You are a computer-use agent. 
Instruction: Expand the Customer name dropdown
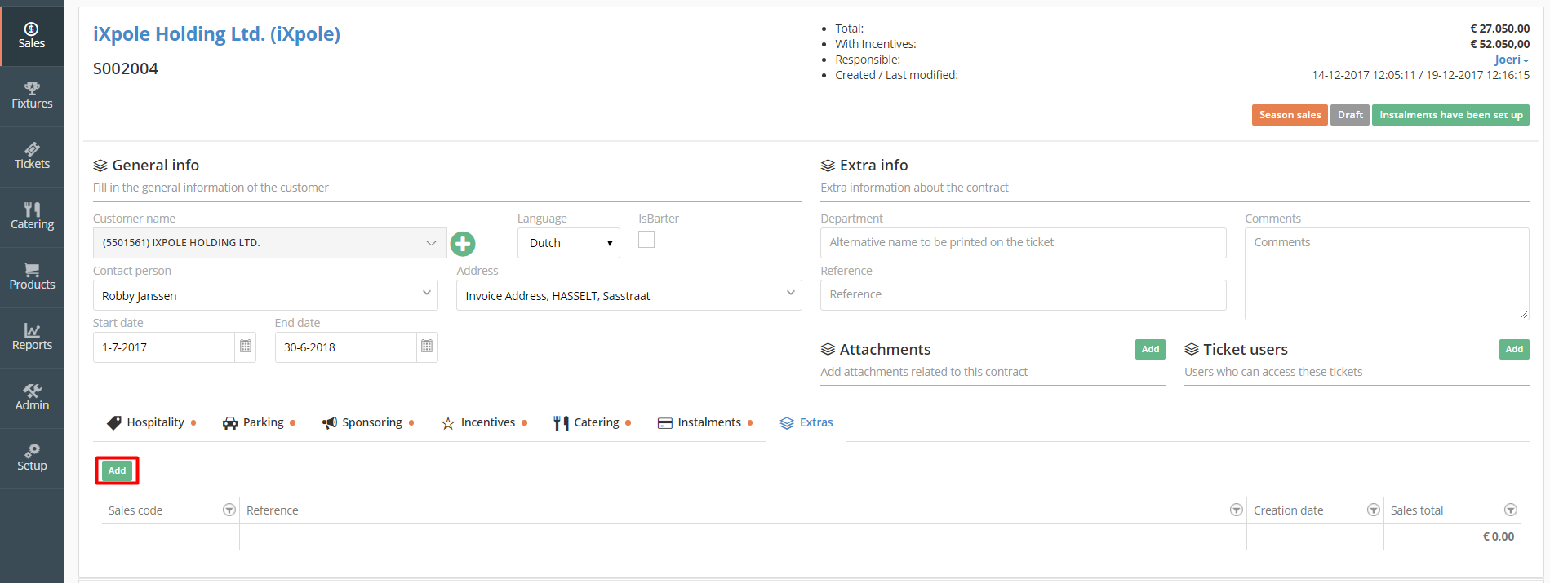[x=269, y=243]
